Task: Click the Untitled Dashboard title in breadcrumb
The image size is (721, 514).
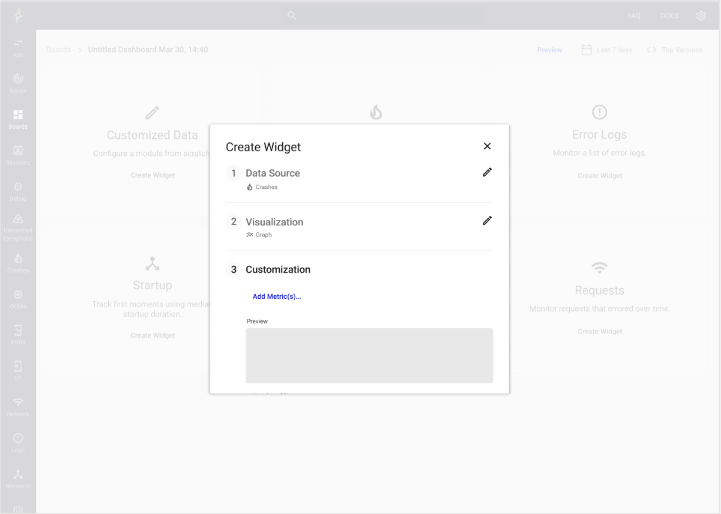Action: 148,49
